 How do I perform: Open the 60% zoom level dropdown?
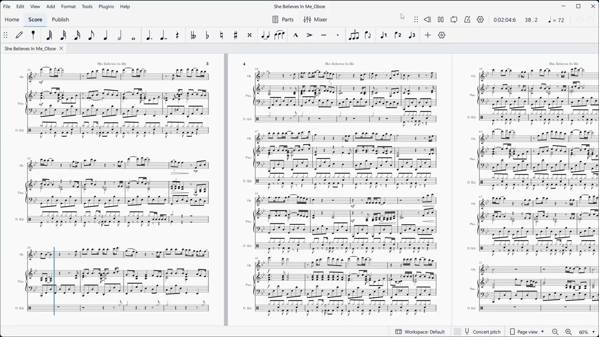click(587, 332)
